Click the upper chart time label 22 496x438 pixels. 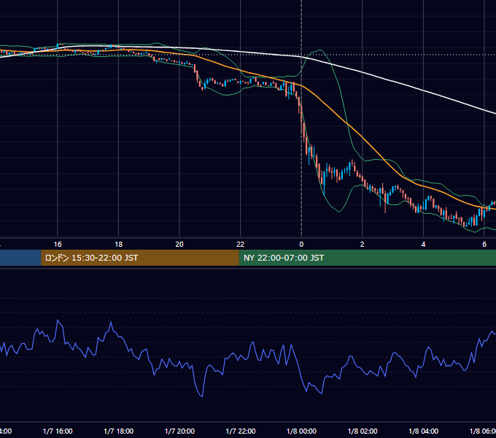241,245
